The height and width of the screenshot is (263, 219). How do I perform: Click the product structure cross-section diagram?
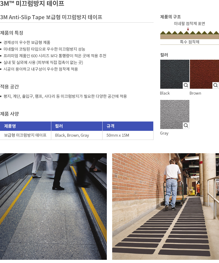pyautogui.click(x=189, y=35)
